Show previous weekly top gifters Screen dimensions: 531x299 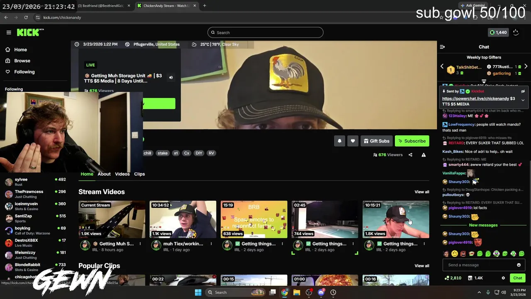442,66
